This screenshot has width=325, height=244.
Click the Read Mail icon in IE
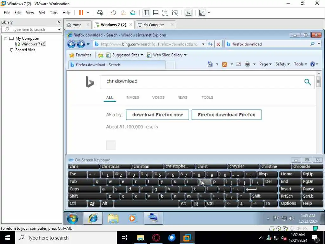[238, 64]
